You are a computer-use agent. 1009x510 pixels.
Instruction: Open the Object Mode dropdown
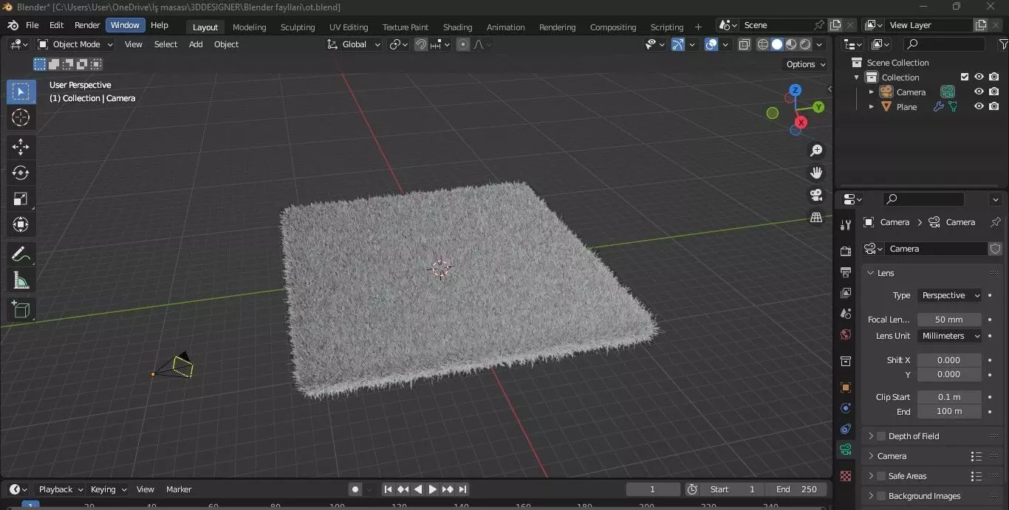pyautogui.click(x=75, y=44)
